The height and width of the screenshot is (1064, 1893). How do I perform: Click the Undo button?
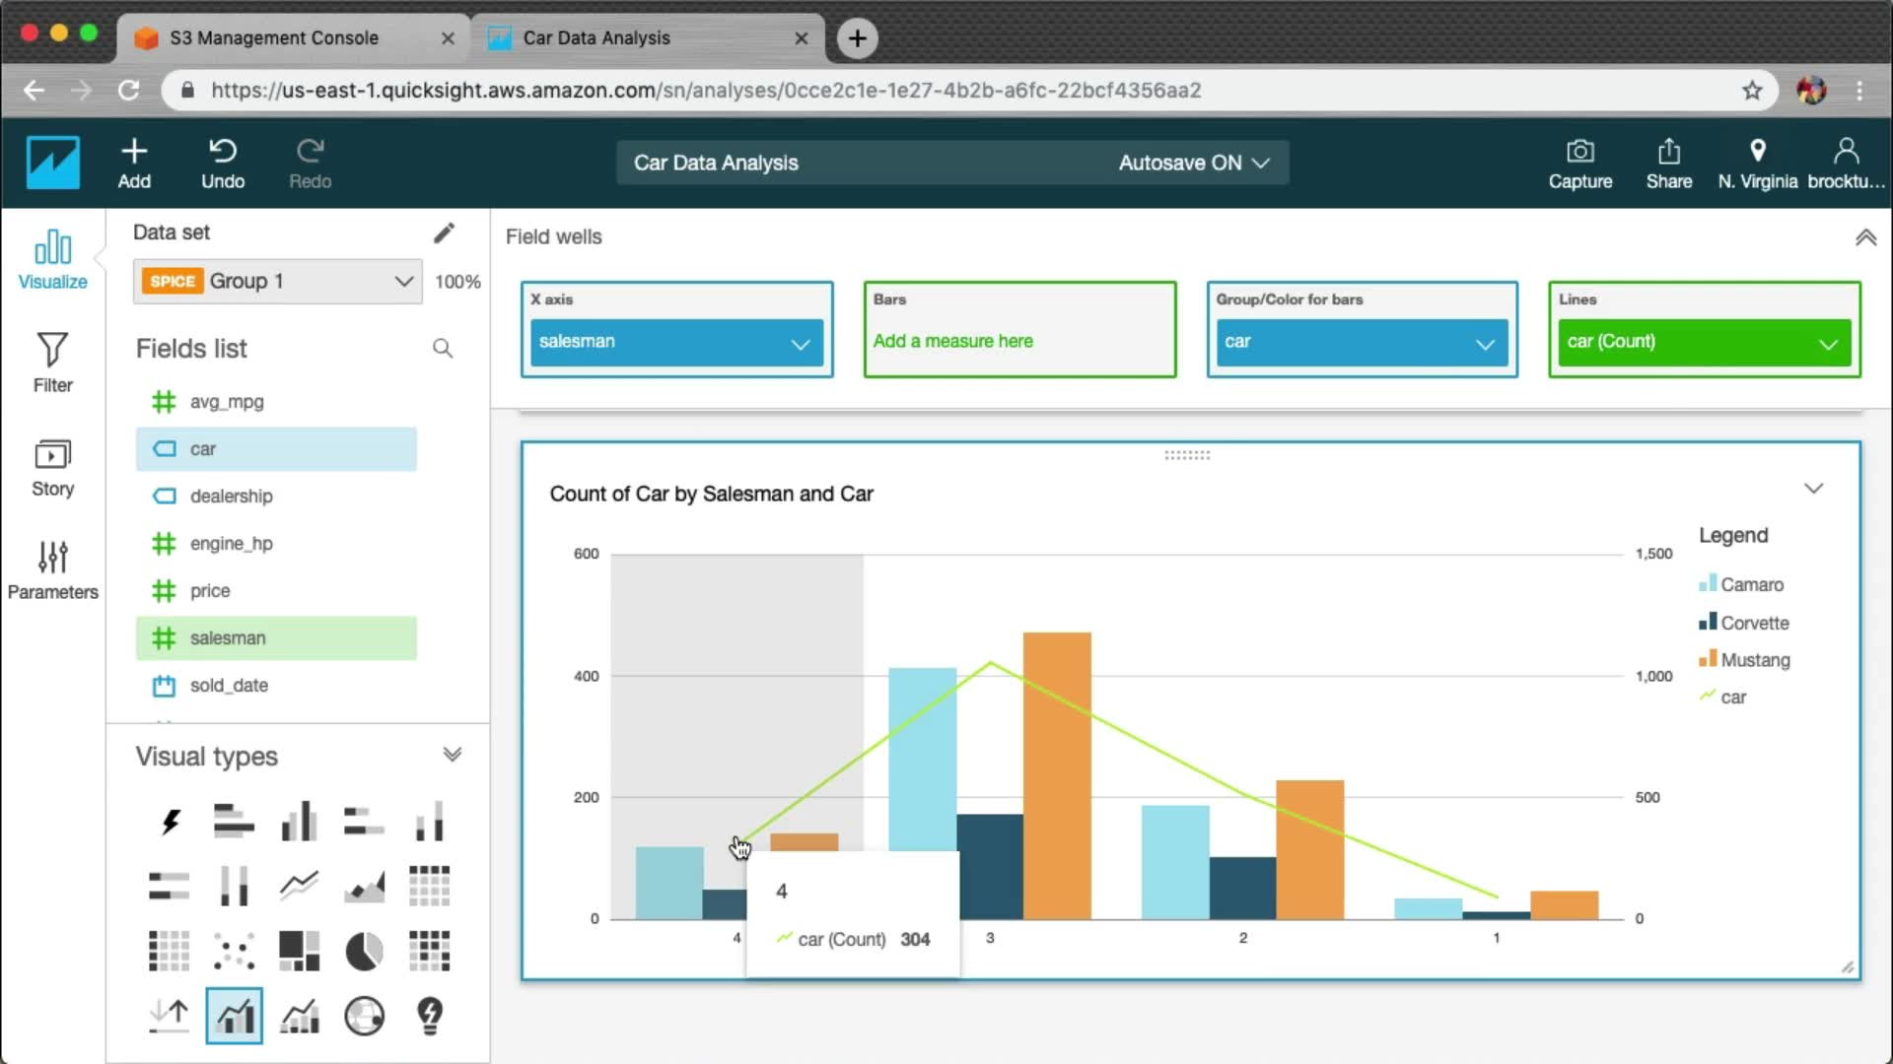(223, 164)
